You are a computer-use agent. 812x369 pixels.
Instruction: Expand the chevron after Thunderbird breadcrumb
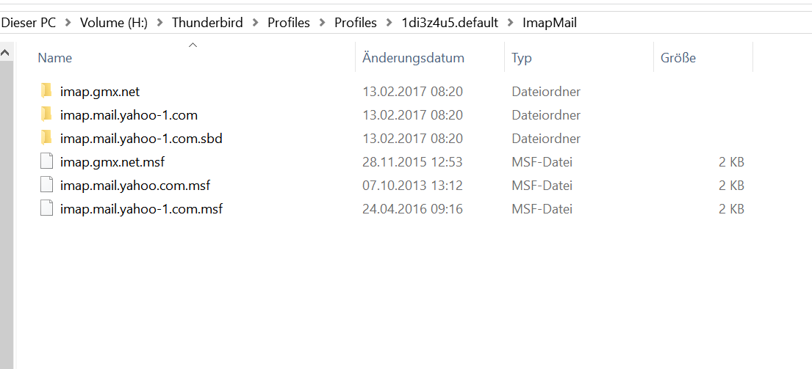click(255, 23)
